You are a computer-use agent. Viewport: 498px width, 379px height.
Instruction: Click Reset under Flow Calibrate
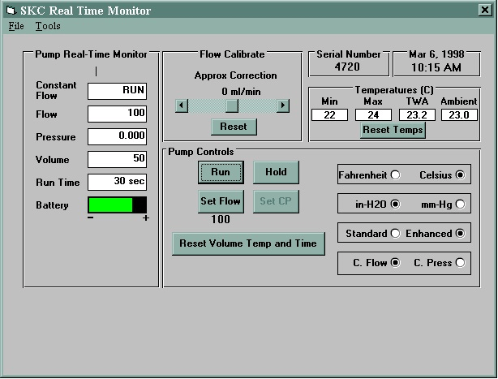click(x=234, y=127)
